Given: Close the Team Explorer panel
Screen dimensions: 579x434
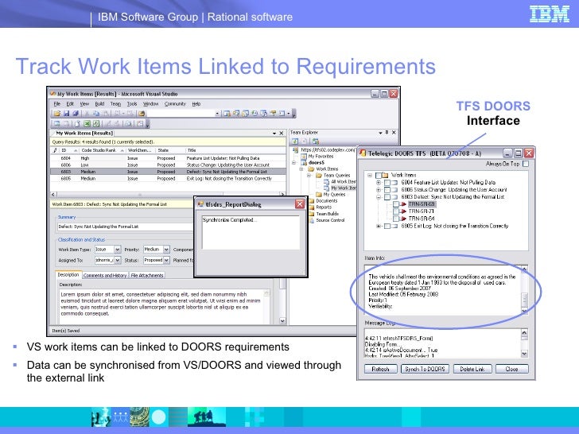Looking at the screenshot, I should [x=394, y=132].
